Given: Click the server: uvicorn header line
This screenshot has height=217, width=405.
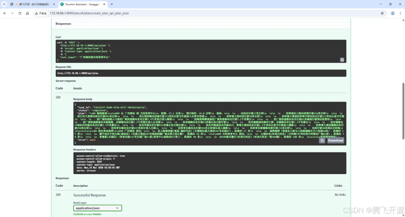Looking at the screenshot, I should (x=86, y=170).
